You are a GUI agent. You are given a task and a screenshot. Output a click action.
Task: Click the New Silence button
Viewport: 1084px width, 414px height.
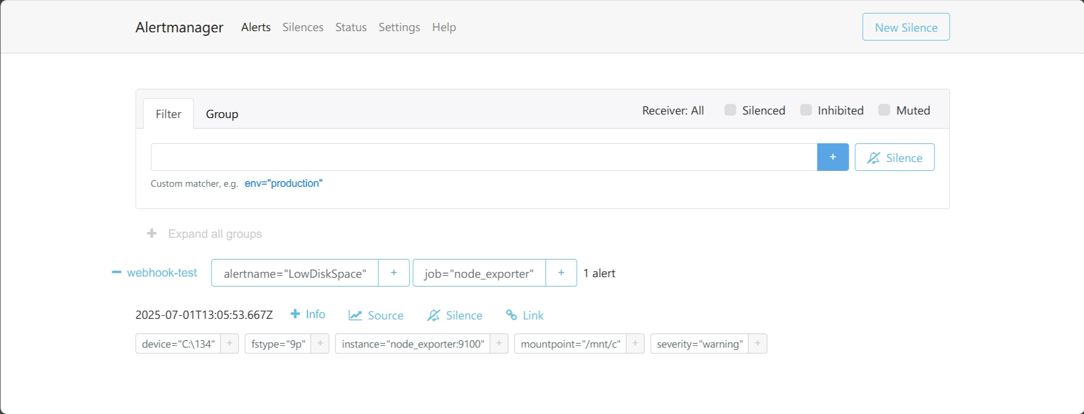(x=906, y=27)
